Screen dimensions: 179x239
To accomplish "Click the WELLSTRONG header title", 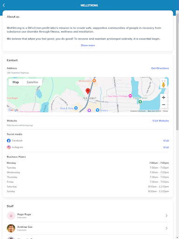I will pos(89,5).
